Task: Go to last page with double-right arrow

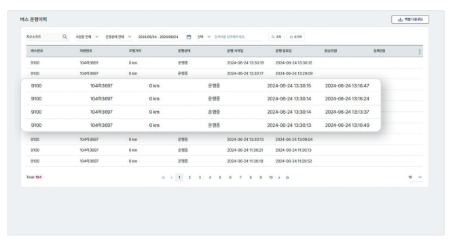Action: [x=287, y=178]
